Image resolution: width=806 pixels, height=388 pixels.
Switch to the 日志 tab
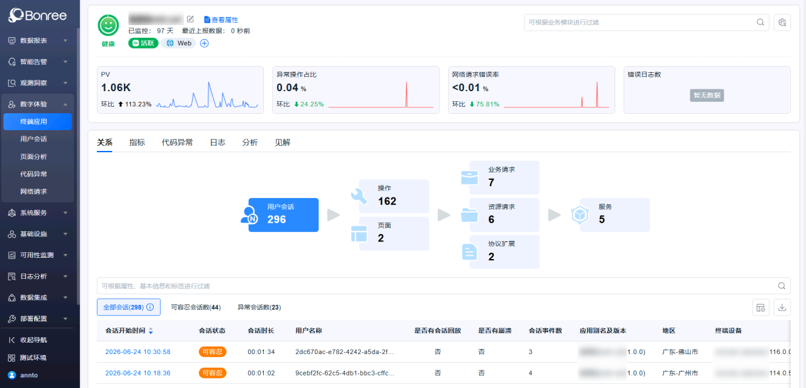tap(217, 143)
